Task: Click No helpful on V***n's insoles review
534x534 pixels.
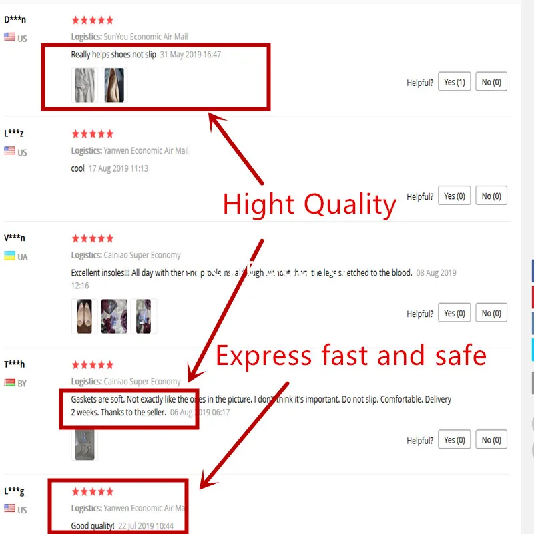Action: pyautogui.click(x=491, y=312)
